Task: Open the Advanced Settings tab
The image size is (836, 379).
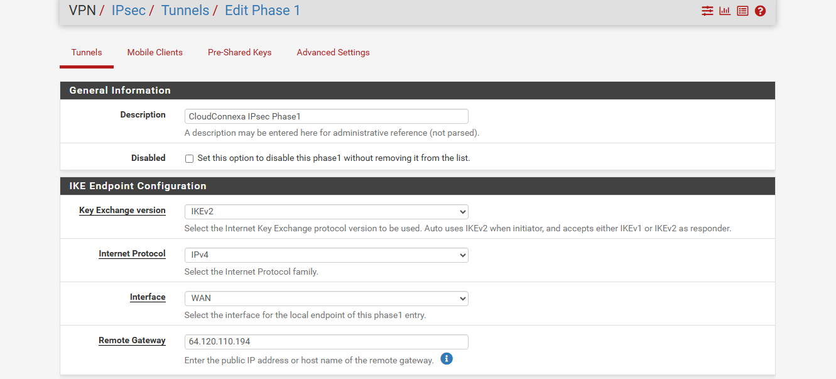Action: [x=333, y=52]
